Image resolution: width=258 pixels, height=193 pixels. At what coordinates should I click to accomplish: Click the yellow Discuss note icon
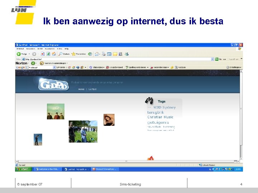click(x=115, y=54)
